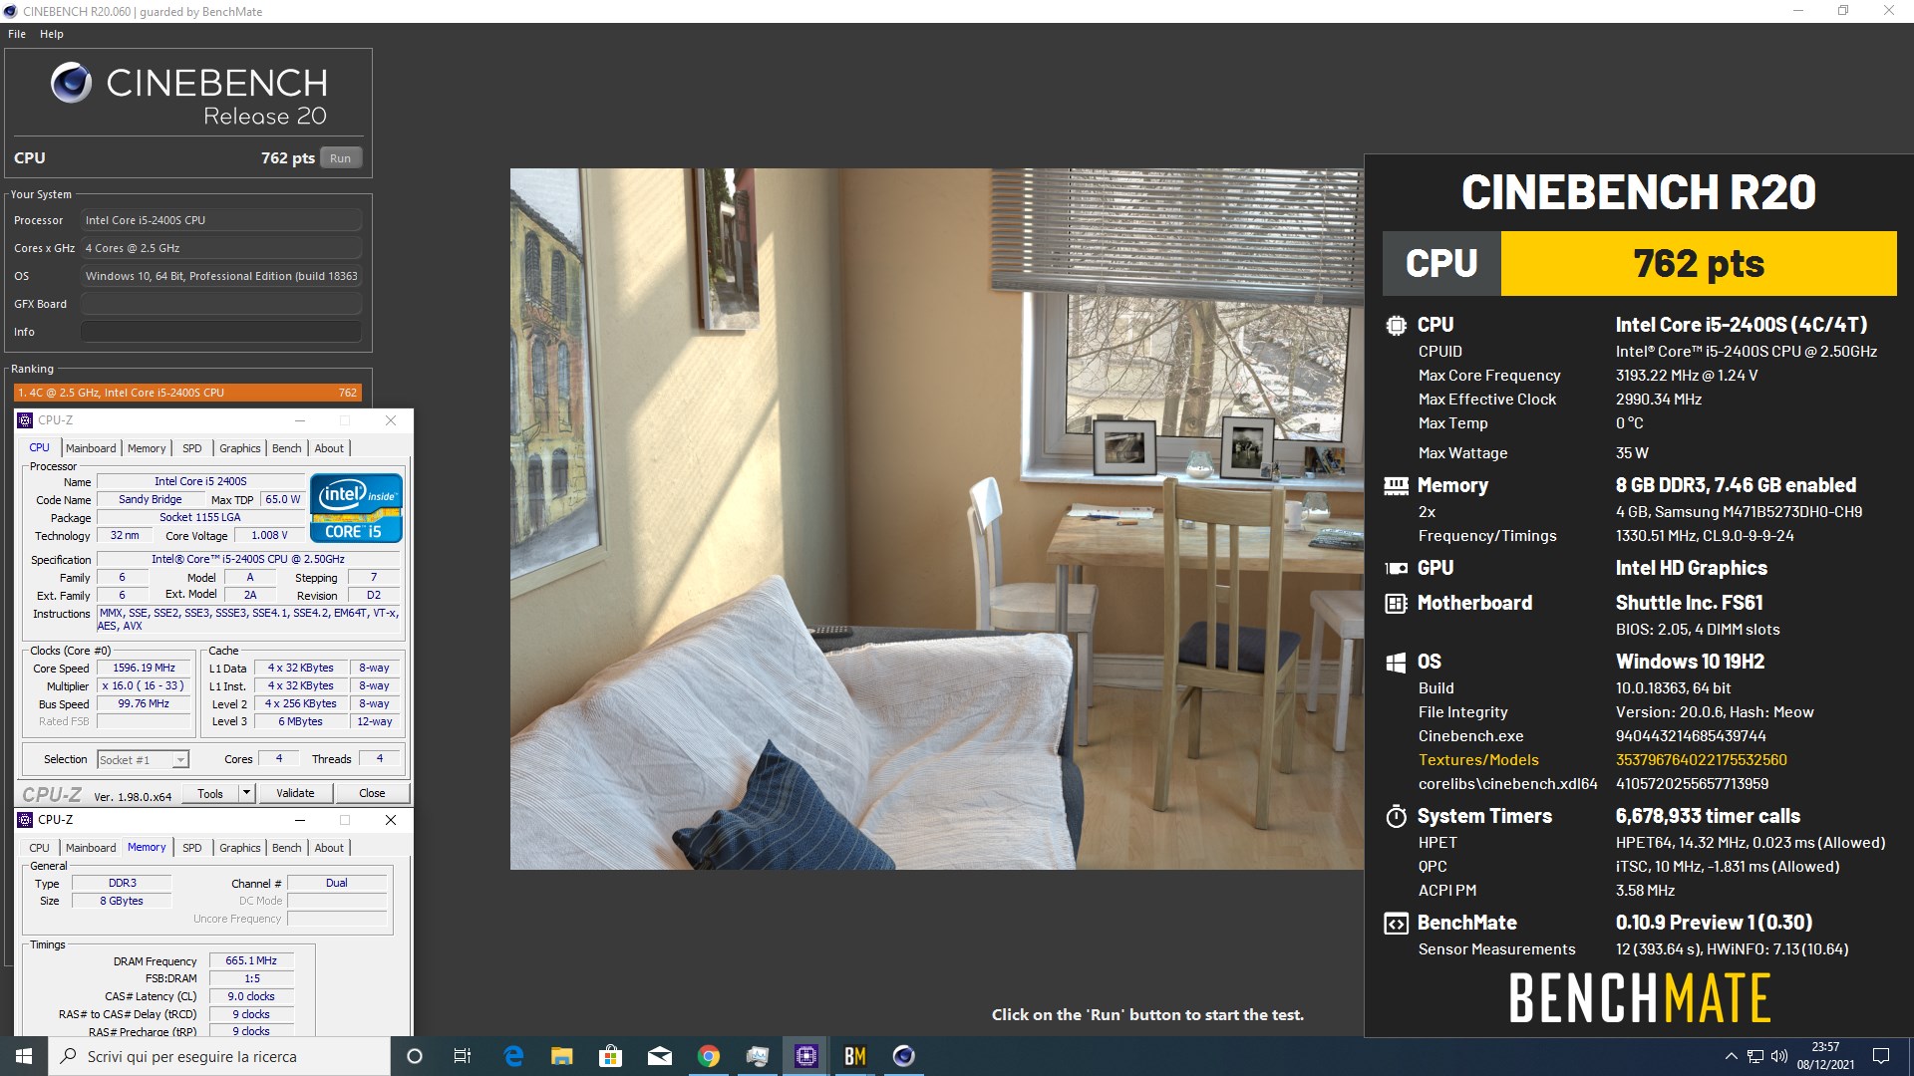The height and width of the screenshot is (1076, 1914).
Task: Click the Validate button in CPU-Z
Action: pyautogui.click(x=295, y=793)
